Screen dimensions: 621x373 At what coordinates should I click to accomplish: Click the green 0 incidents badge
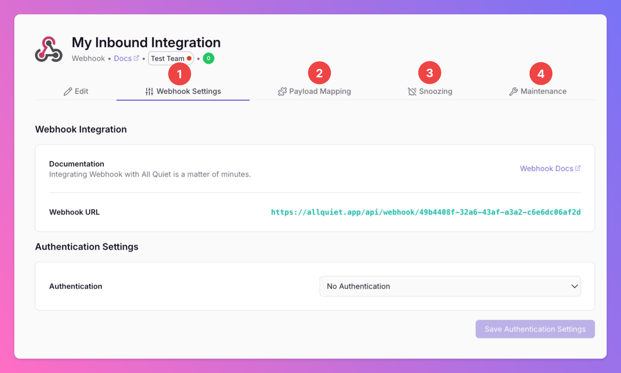click(208, 58)
